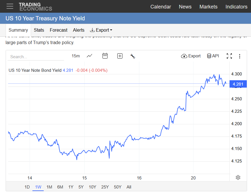Select the 1M time range

point(49,187)
